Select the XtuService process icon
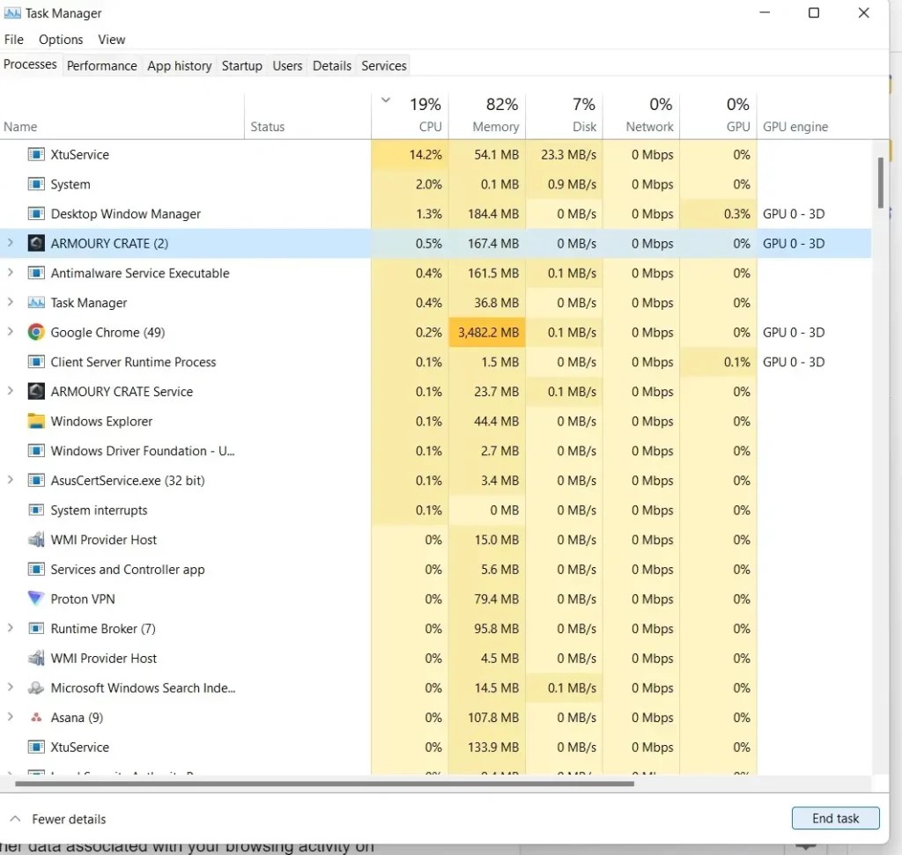This screenshot has width=902, height=855. click(35, 154)
